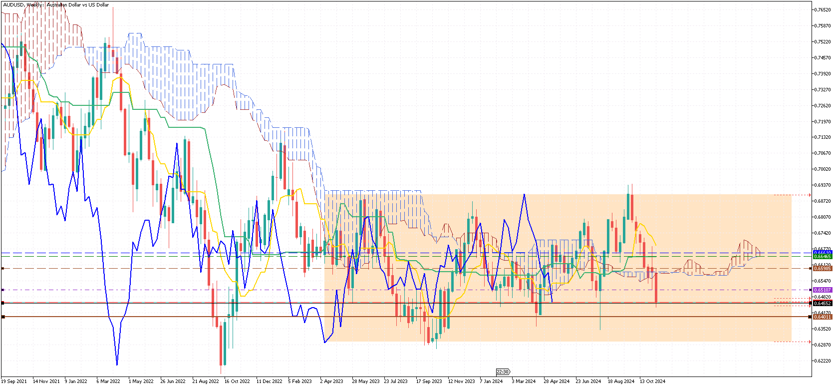Click the 22:30 time marker on the time axis

click(503, 372)
